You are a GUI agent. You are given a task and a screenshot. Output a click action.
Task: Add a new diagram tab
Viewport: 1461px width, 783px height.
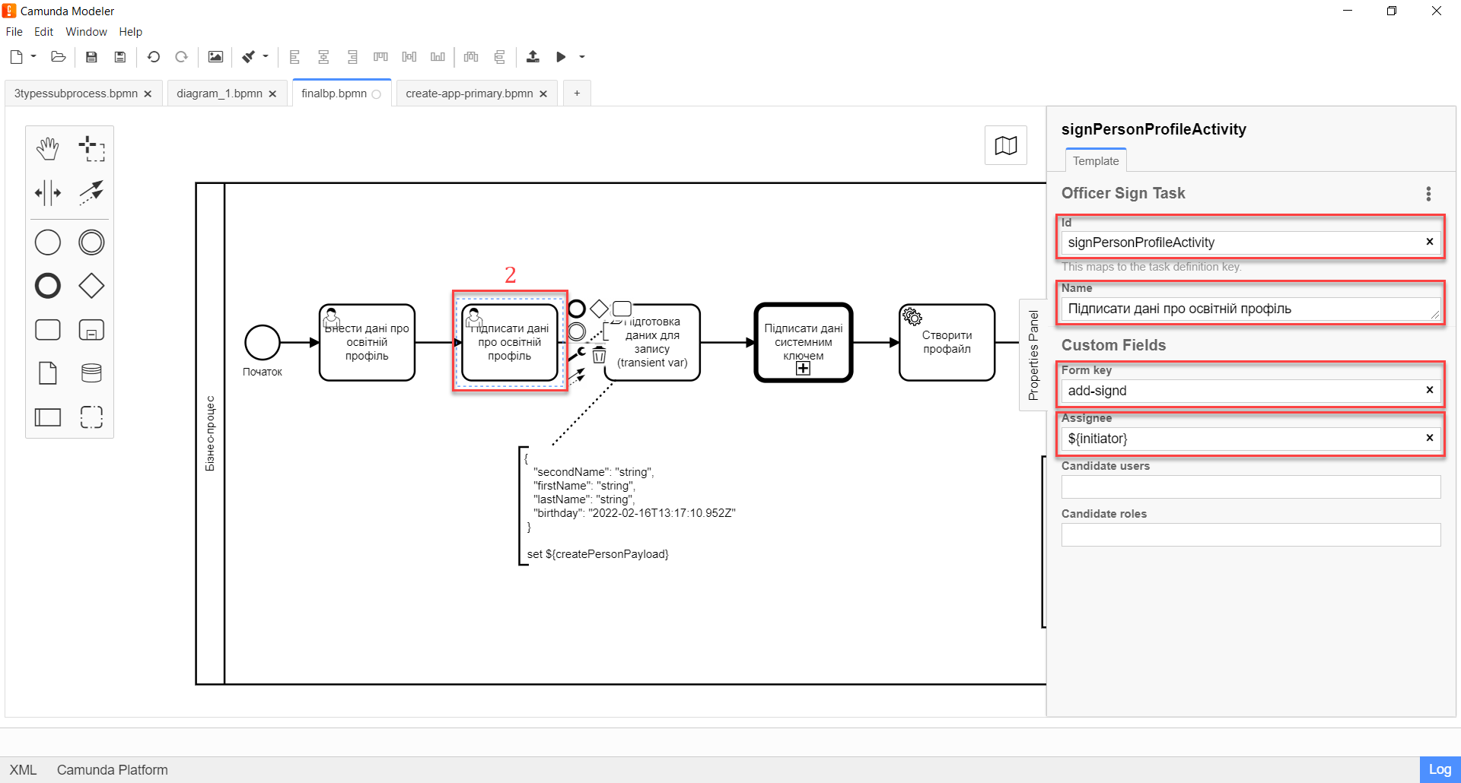(x=577, y=94)
